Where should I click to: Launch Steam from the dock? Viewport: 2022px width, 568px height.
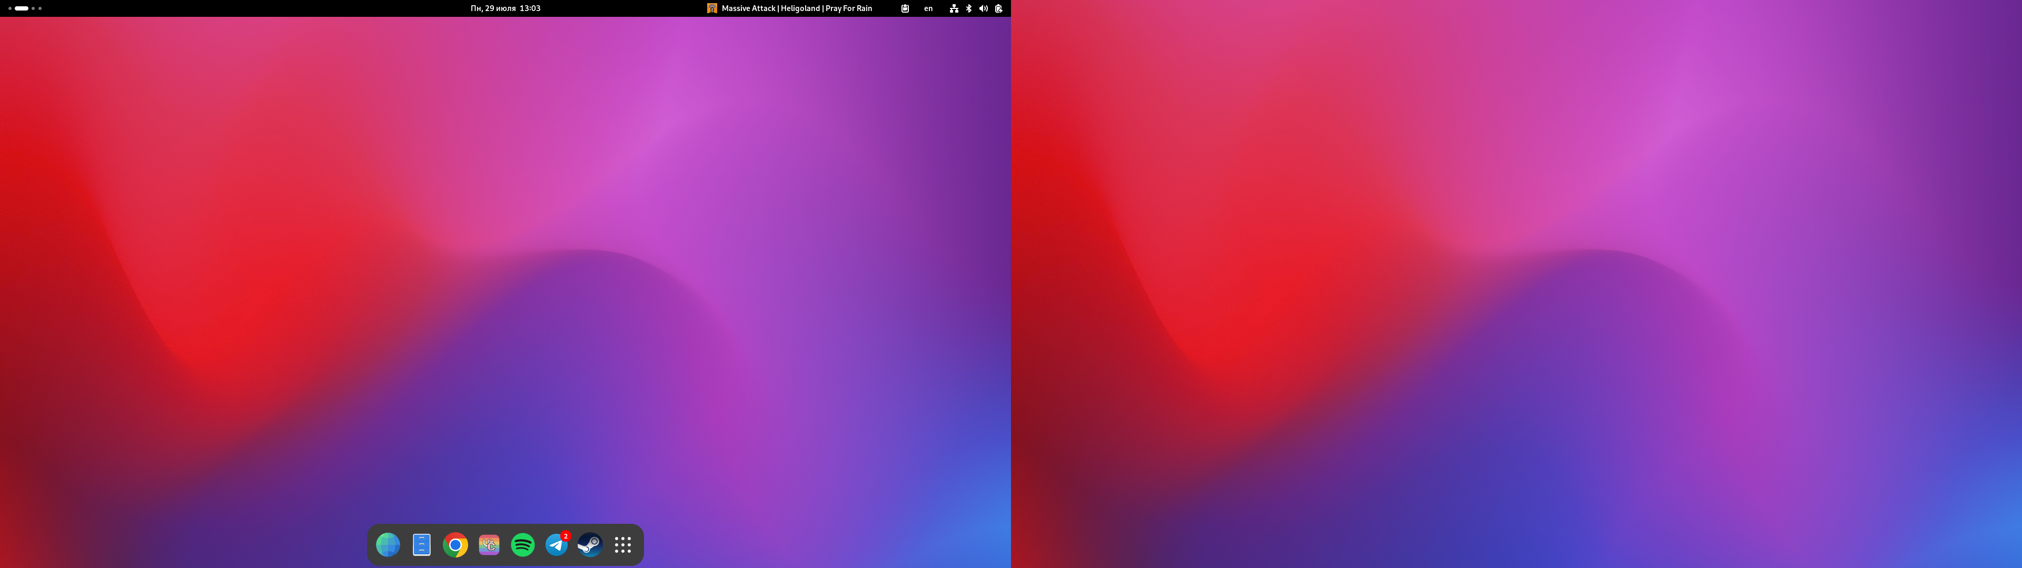(x=590, y=544)
